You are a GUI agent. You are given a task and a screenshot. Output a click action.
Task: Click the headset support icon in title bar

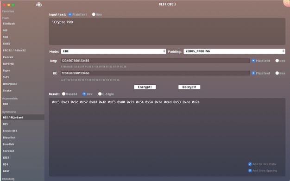point(39,5)
